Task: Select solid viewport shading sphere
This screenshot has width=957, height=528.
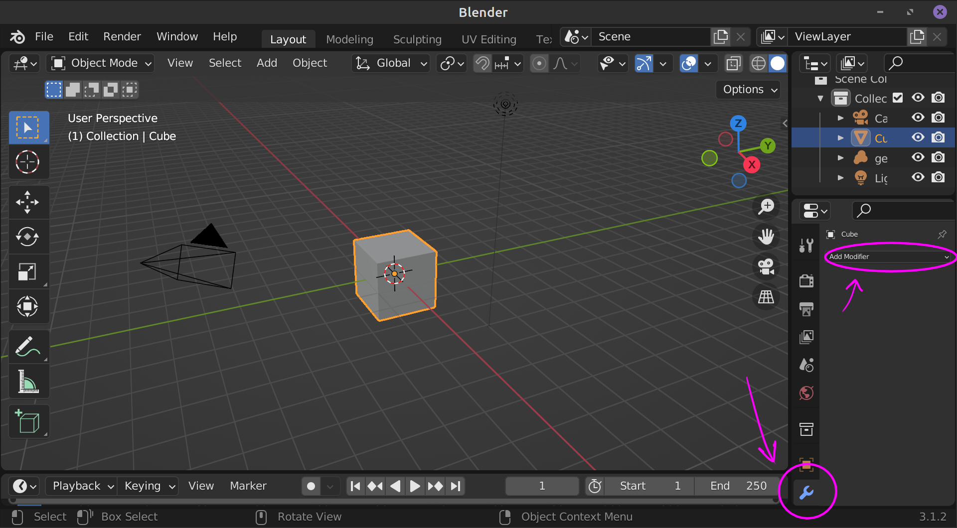Action: [778, 63]
